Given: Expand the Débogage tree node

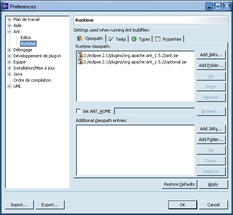Looking at the screenshot, I should point(10,50).
